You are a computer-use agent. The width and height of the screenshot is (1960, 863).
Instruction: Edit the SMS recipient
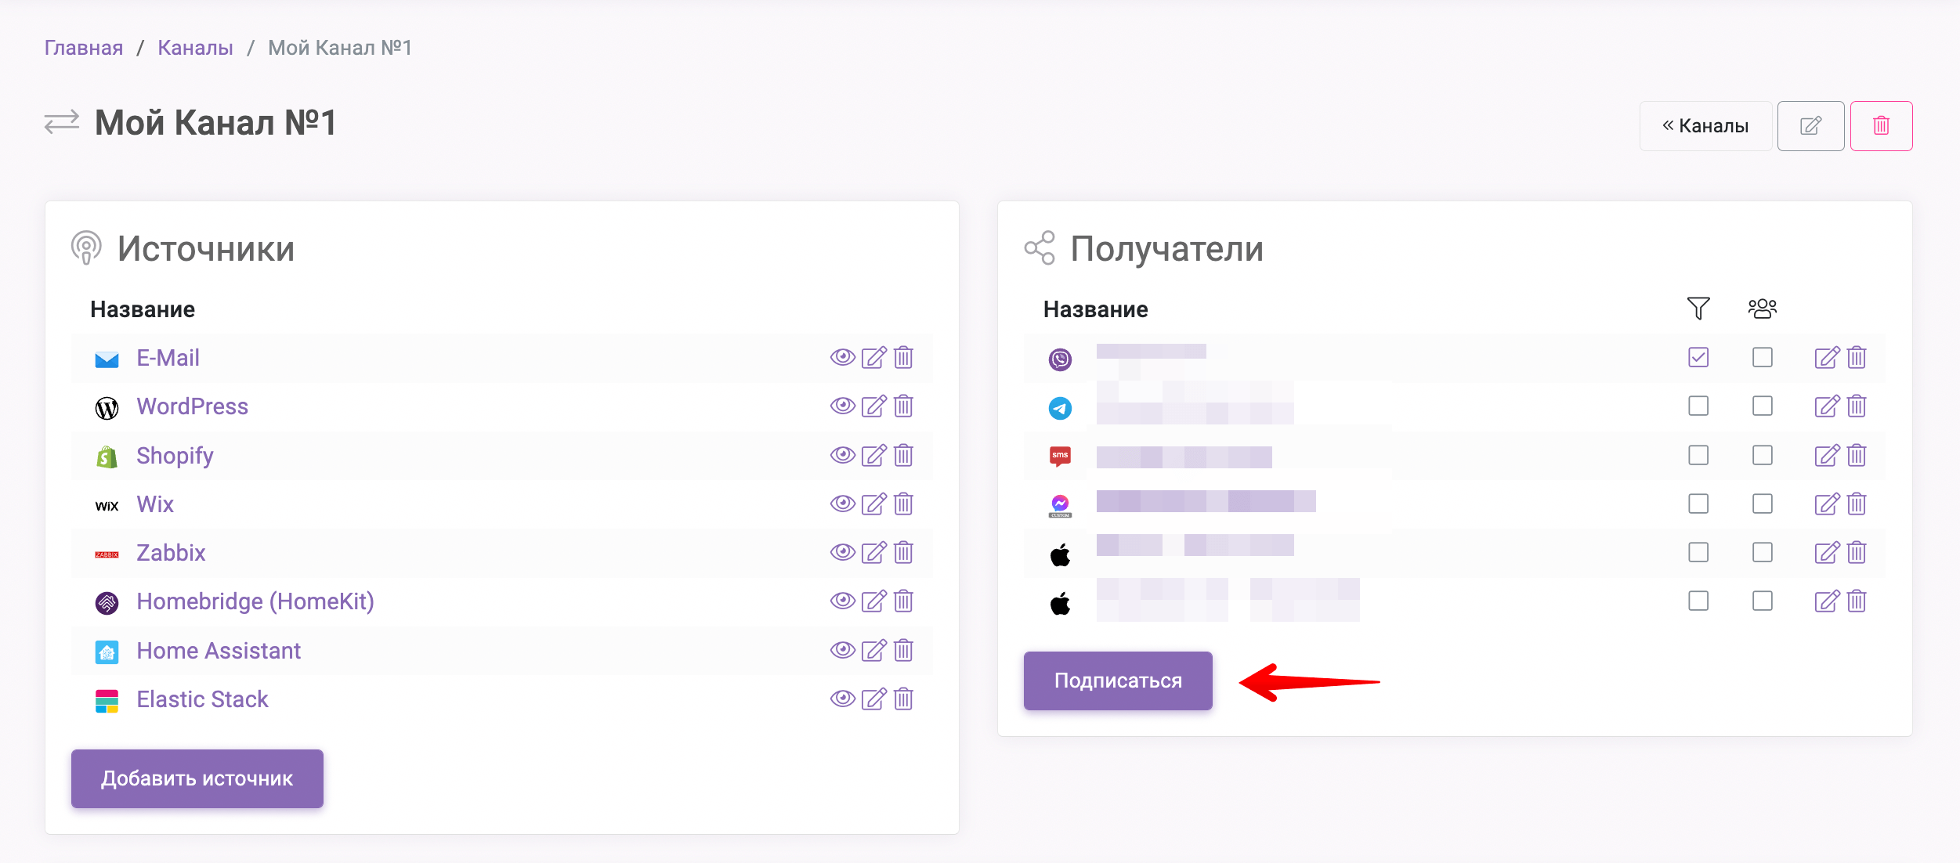(1827, 455)
